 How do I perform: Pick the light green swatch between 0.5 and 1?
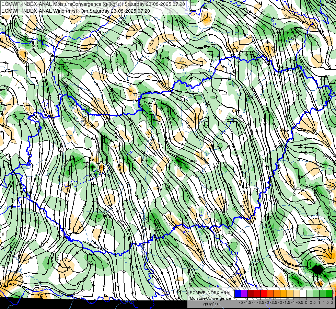coord(316,294)
